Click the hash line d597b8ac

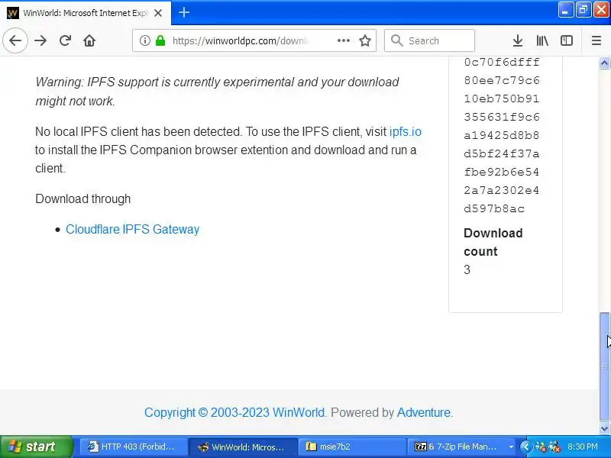494,208
